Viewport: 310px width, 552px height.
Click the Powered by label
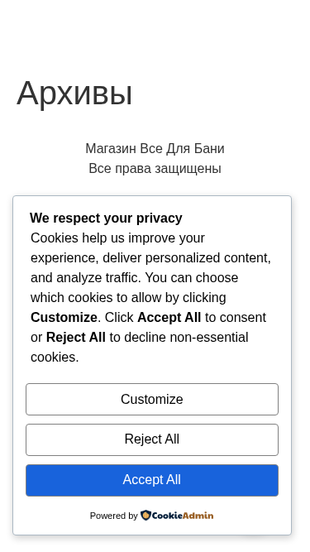pyautogui.click(x=113, y=516)
